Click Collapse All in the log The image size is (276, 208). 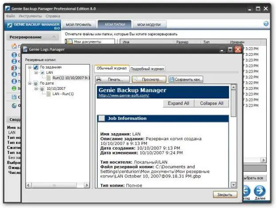pos(212,103)
